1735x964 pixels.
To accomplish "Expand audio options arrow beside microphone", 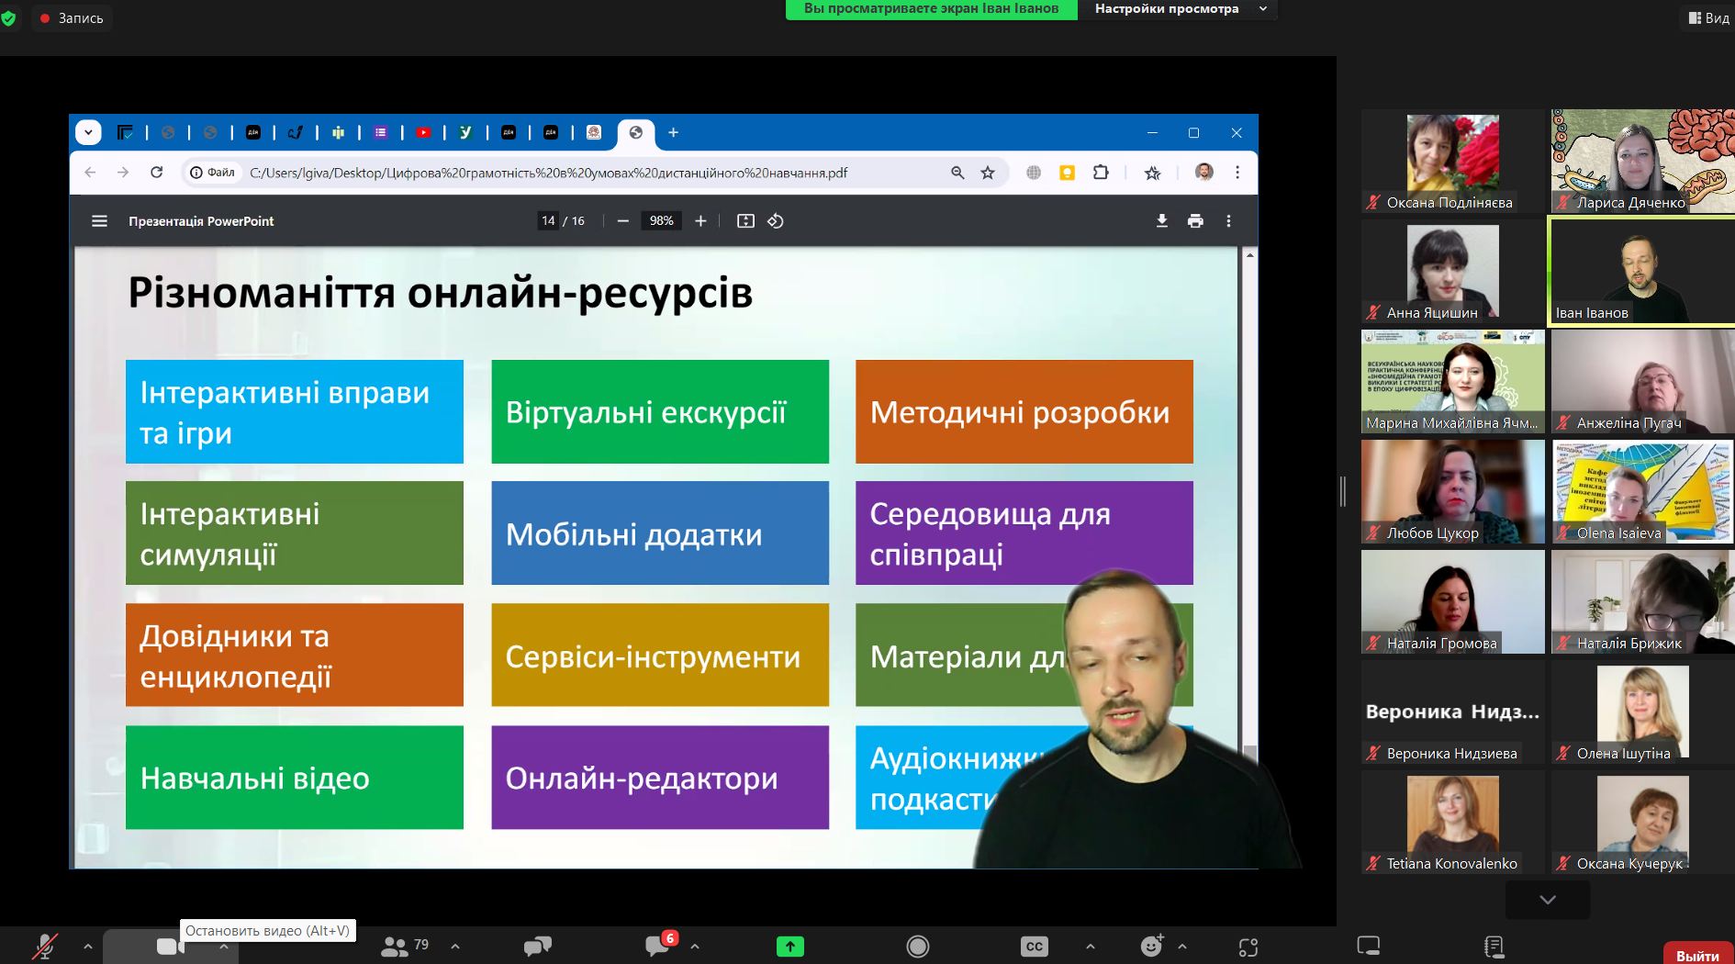I will [x=88, y=946].
